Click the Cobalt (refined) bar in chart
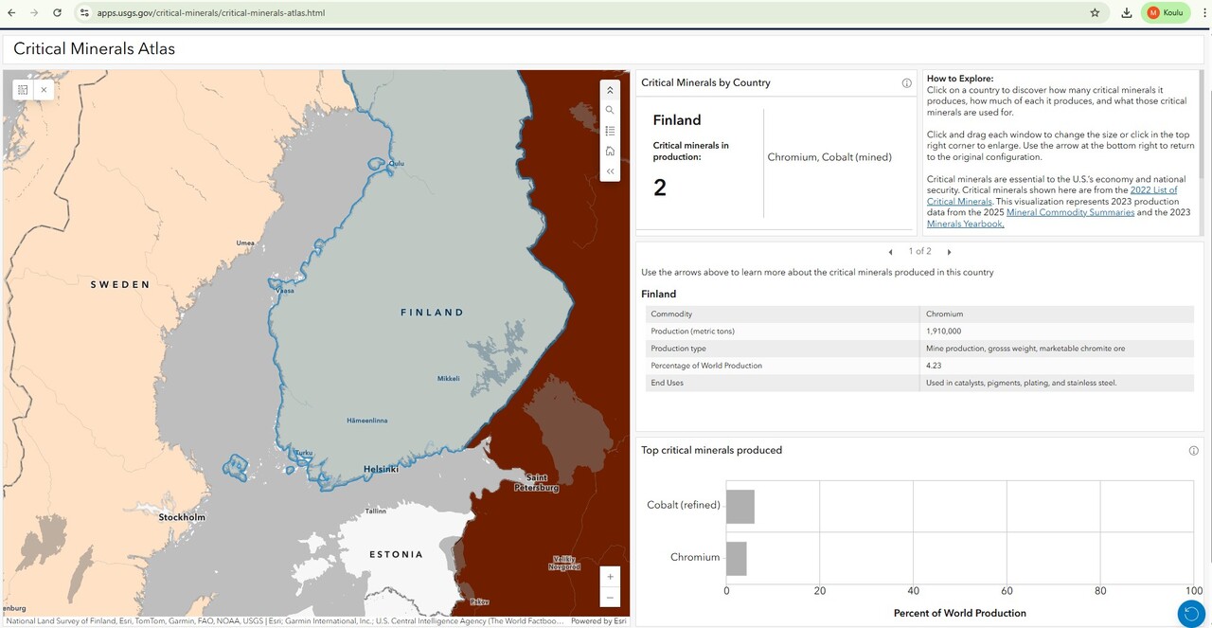This screenshot has height=628, width=1212. (x=740, y=507)
